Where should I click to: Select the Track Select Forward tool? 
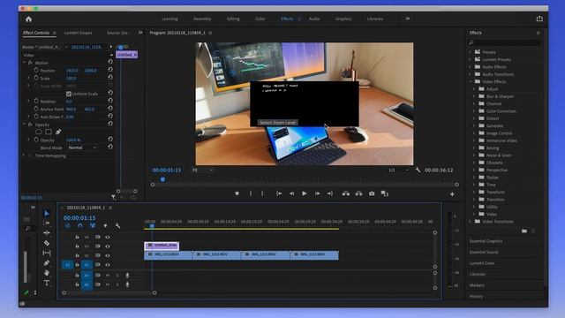coord(47,223)
